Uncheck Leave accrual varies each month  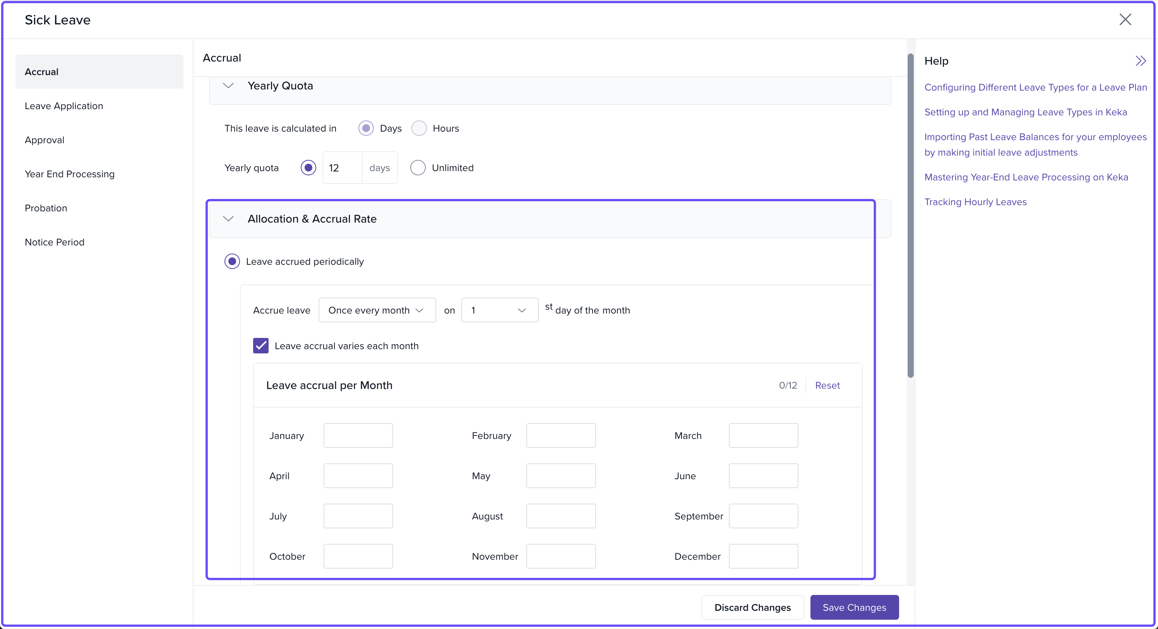click(261, 346)
